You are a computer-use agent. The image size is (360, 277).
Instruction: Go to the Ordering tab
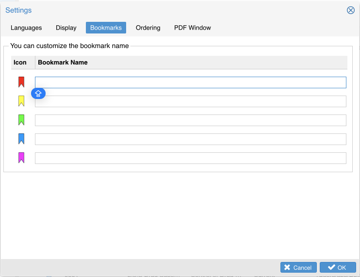[x=148, y=28]
